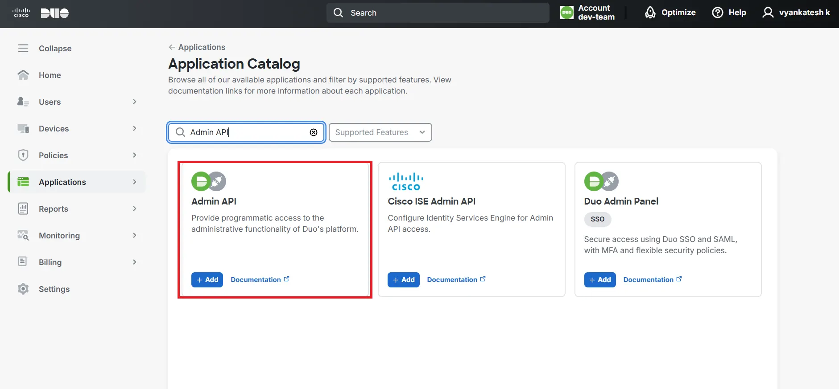Click the Admin API card title

pos(214,201)
